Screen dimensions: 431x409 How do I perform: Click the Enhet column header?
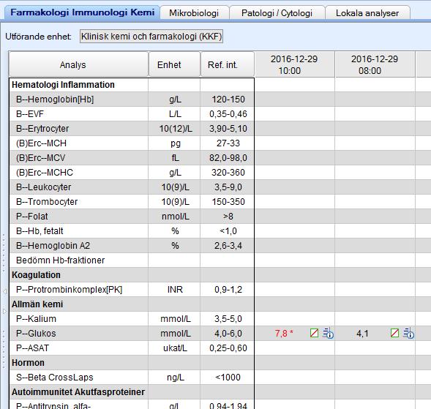[174, 64]
